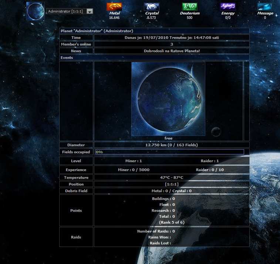Open the Administrator [1:1:1] planet selector
Screen dimensions: 280x264
(66, 11)
